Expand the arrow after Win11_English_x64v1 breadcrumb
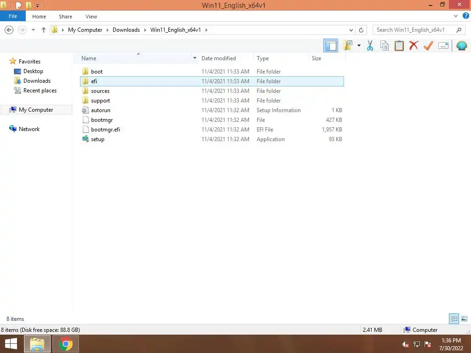 click(207, 30)
